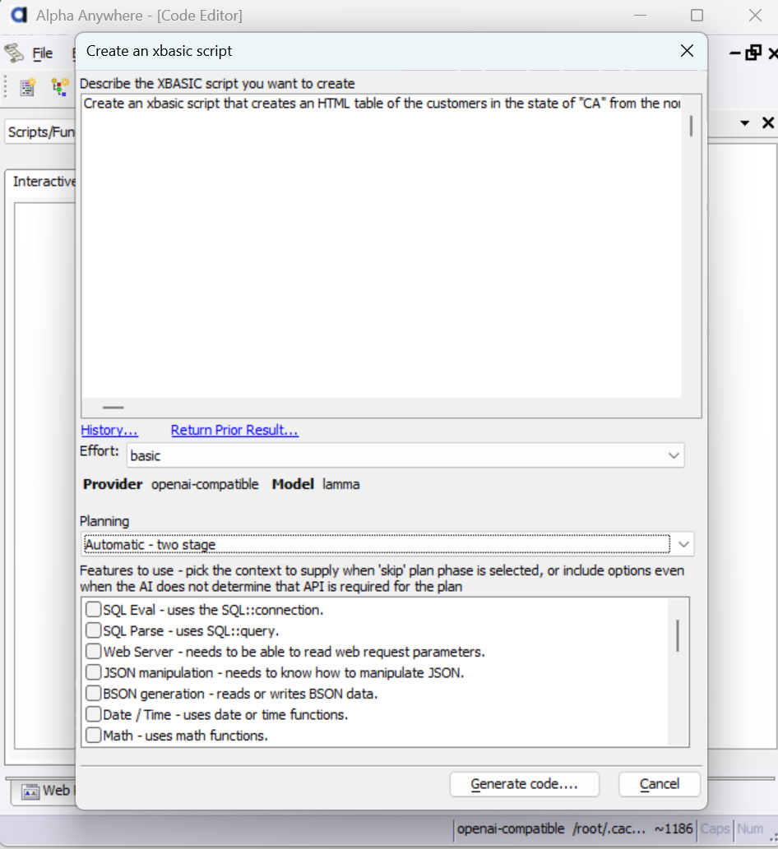
Task: Restore the inner Code Editor window
Action: click(753, 53)
